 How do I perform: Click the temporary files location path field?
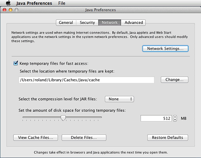point(86,80)
